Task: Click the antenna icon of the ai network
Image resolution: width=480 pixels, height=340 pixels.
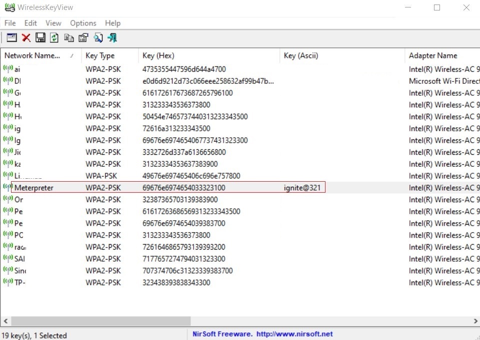Action: 8,68
